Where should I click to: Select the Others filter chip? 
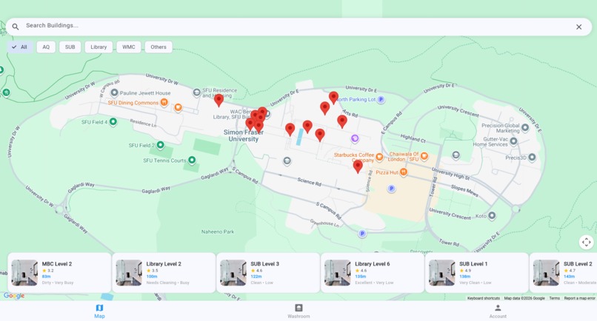[159, 47]
